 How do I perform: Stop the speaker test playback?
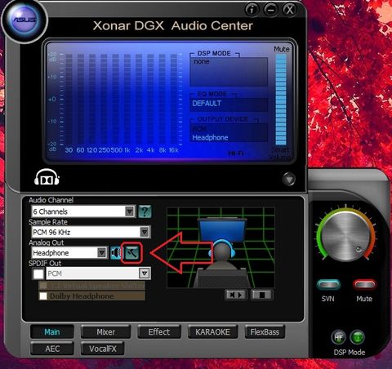[261, 295]
